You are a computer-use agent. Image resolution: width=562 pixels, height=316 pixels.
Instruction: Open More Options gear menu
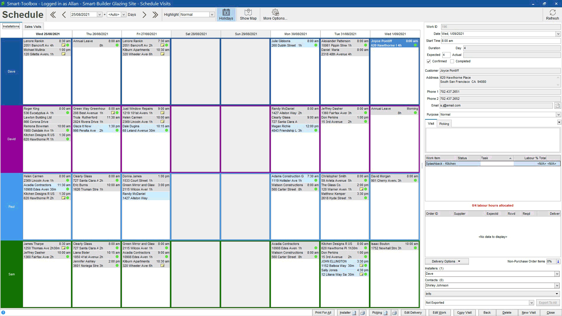[275, 14]
